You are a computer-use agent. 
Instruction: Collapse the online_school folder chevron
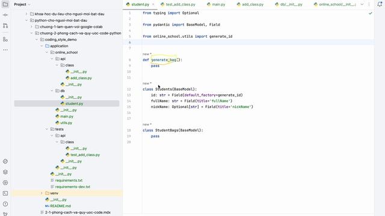[x=47, y=52]
